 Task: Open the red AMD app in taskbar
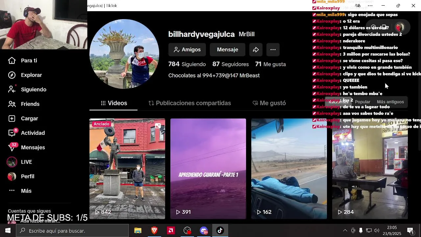pyautogui.click(x=171, y=231)
